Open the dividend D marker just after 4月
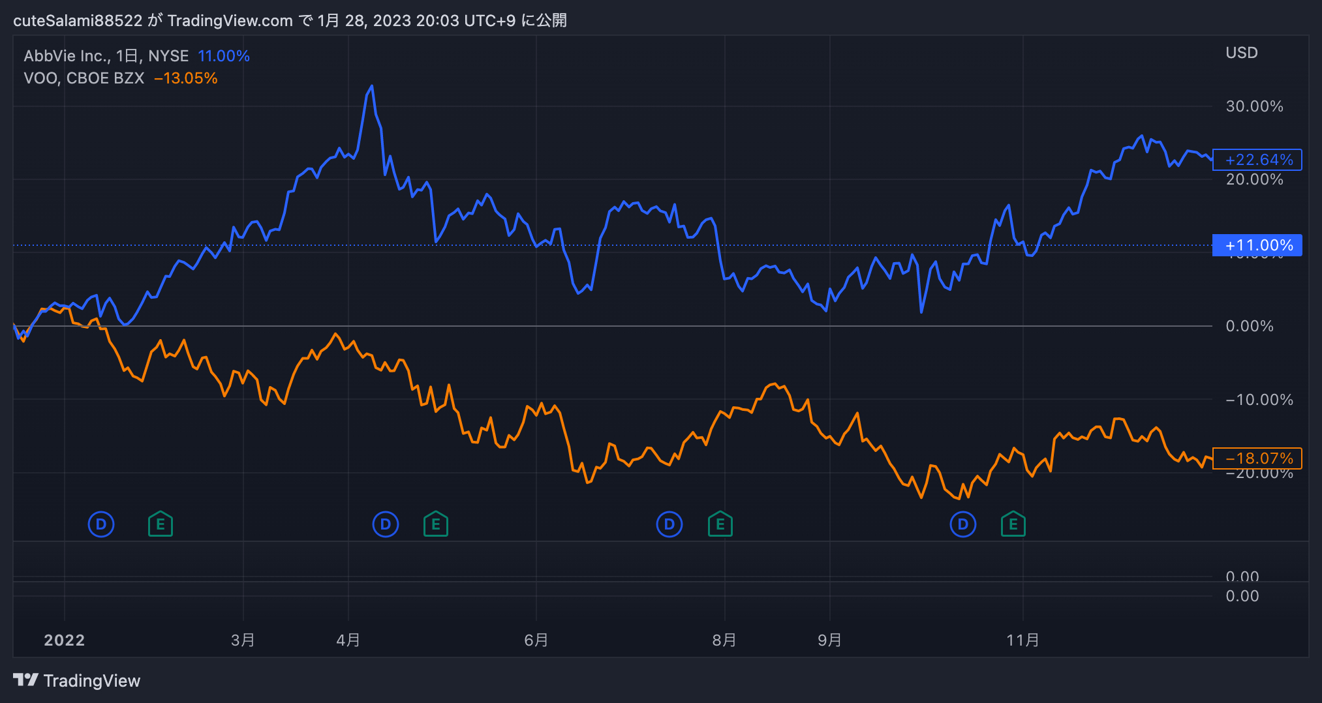Viewport: 1322px width, 703px height. [386, 524]
